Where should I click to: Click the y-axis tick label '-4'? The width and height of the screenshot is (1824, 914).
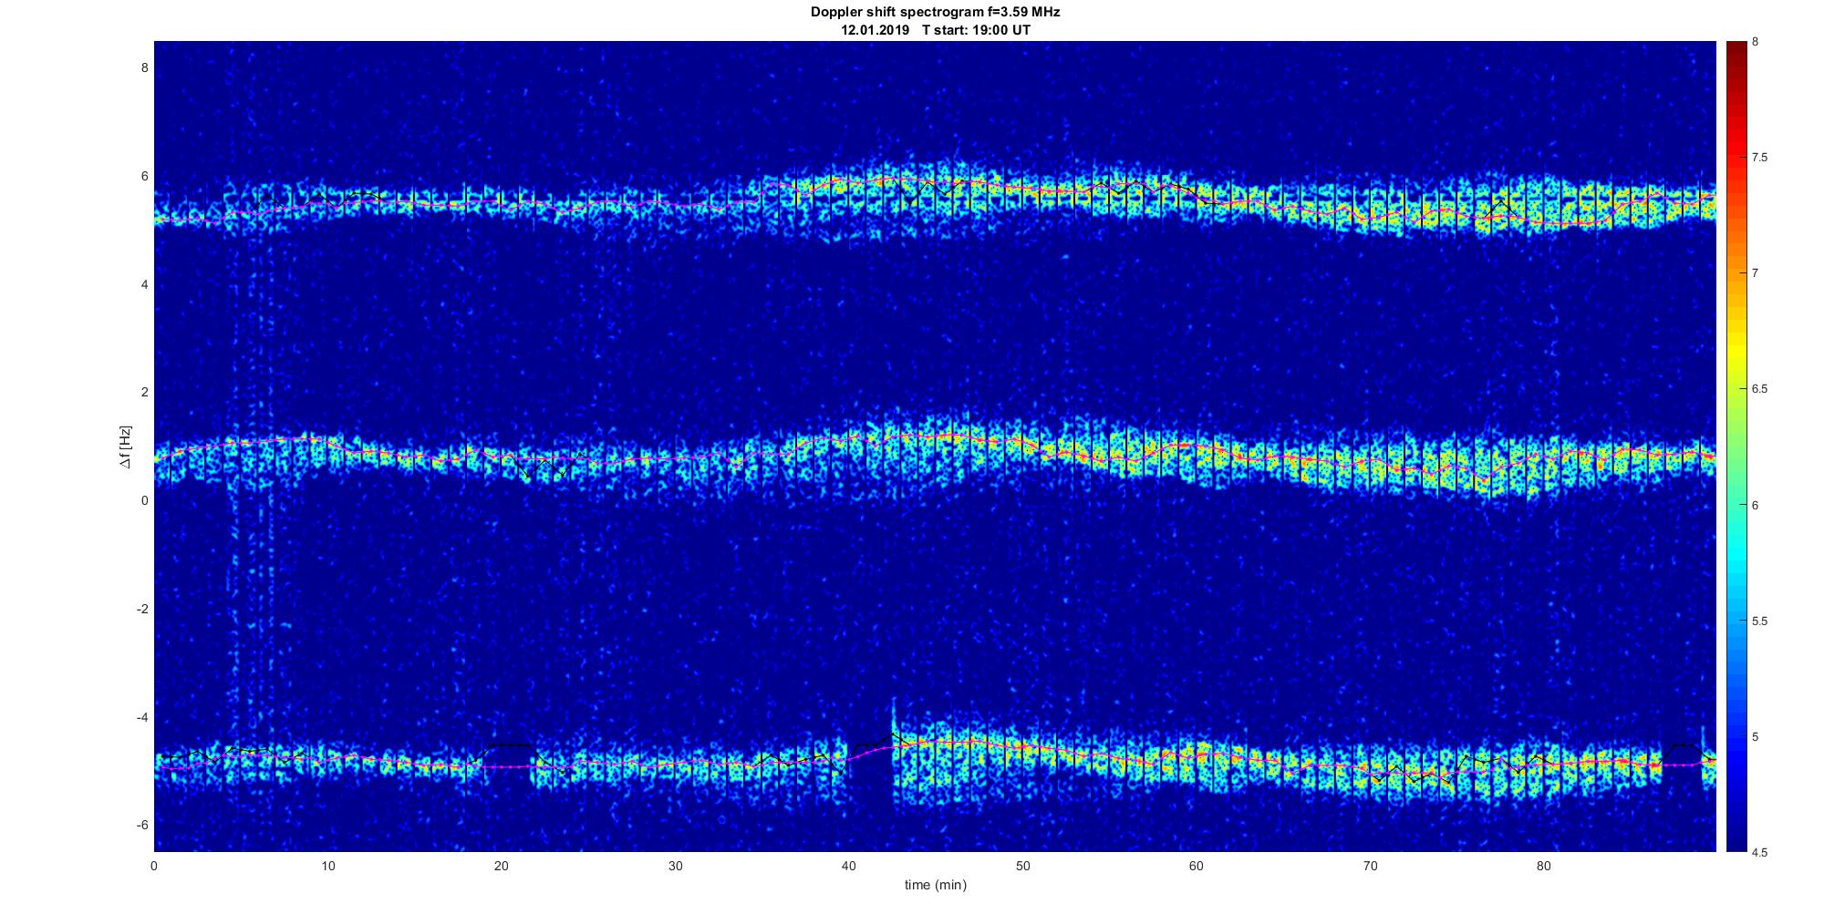(x=142, y=717)
